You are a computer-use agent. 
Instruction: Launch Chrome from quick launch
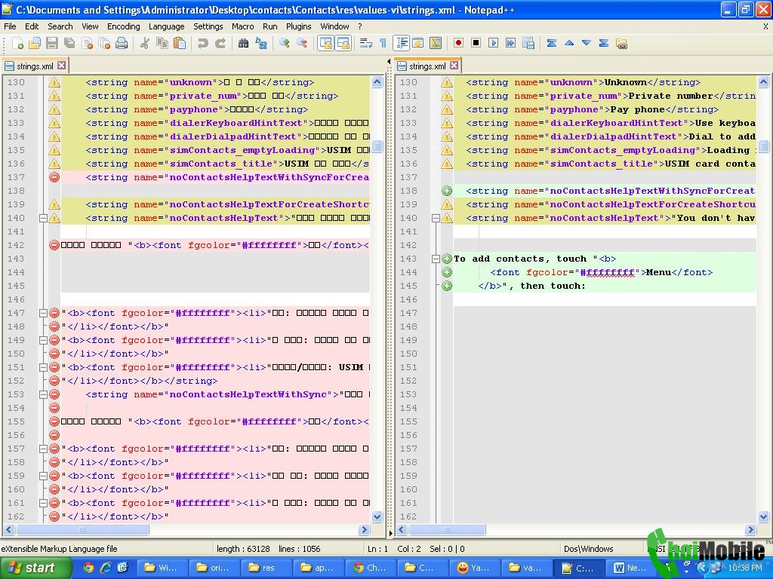click(88, 568)
